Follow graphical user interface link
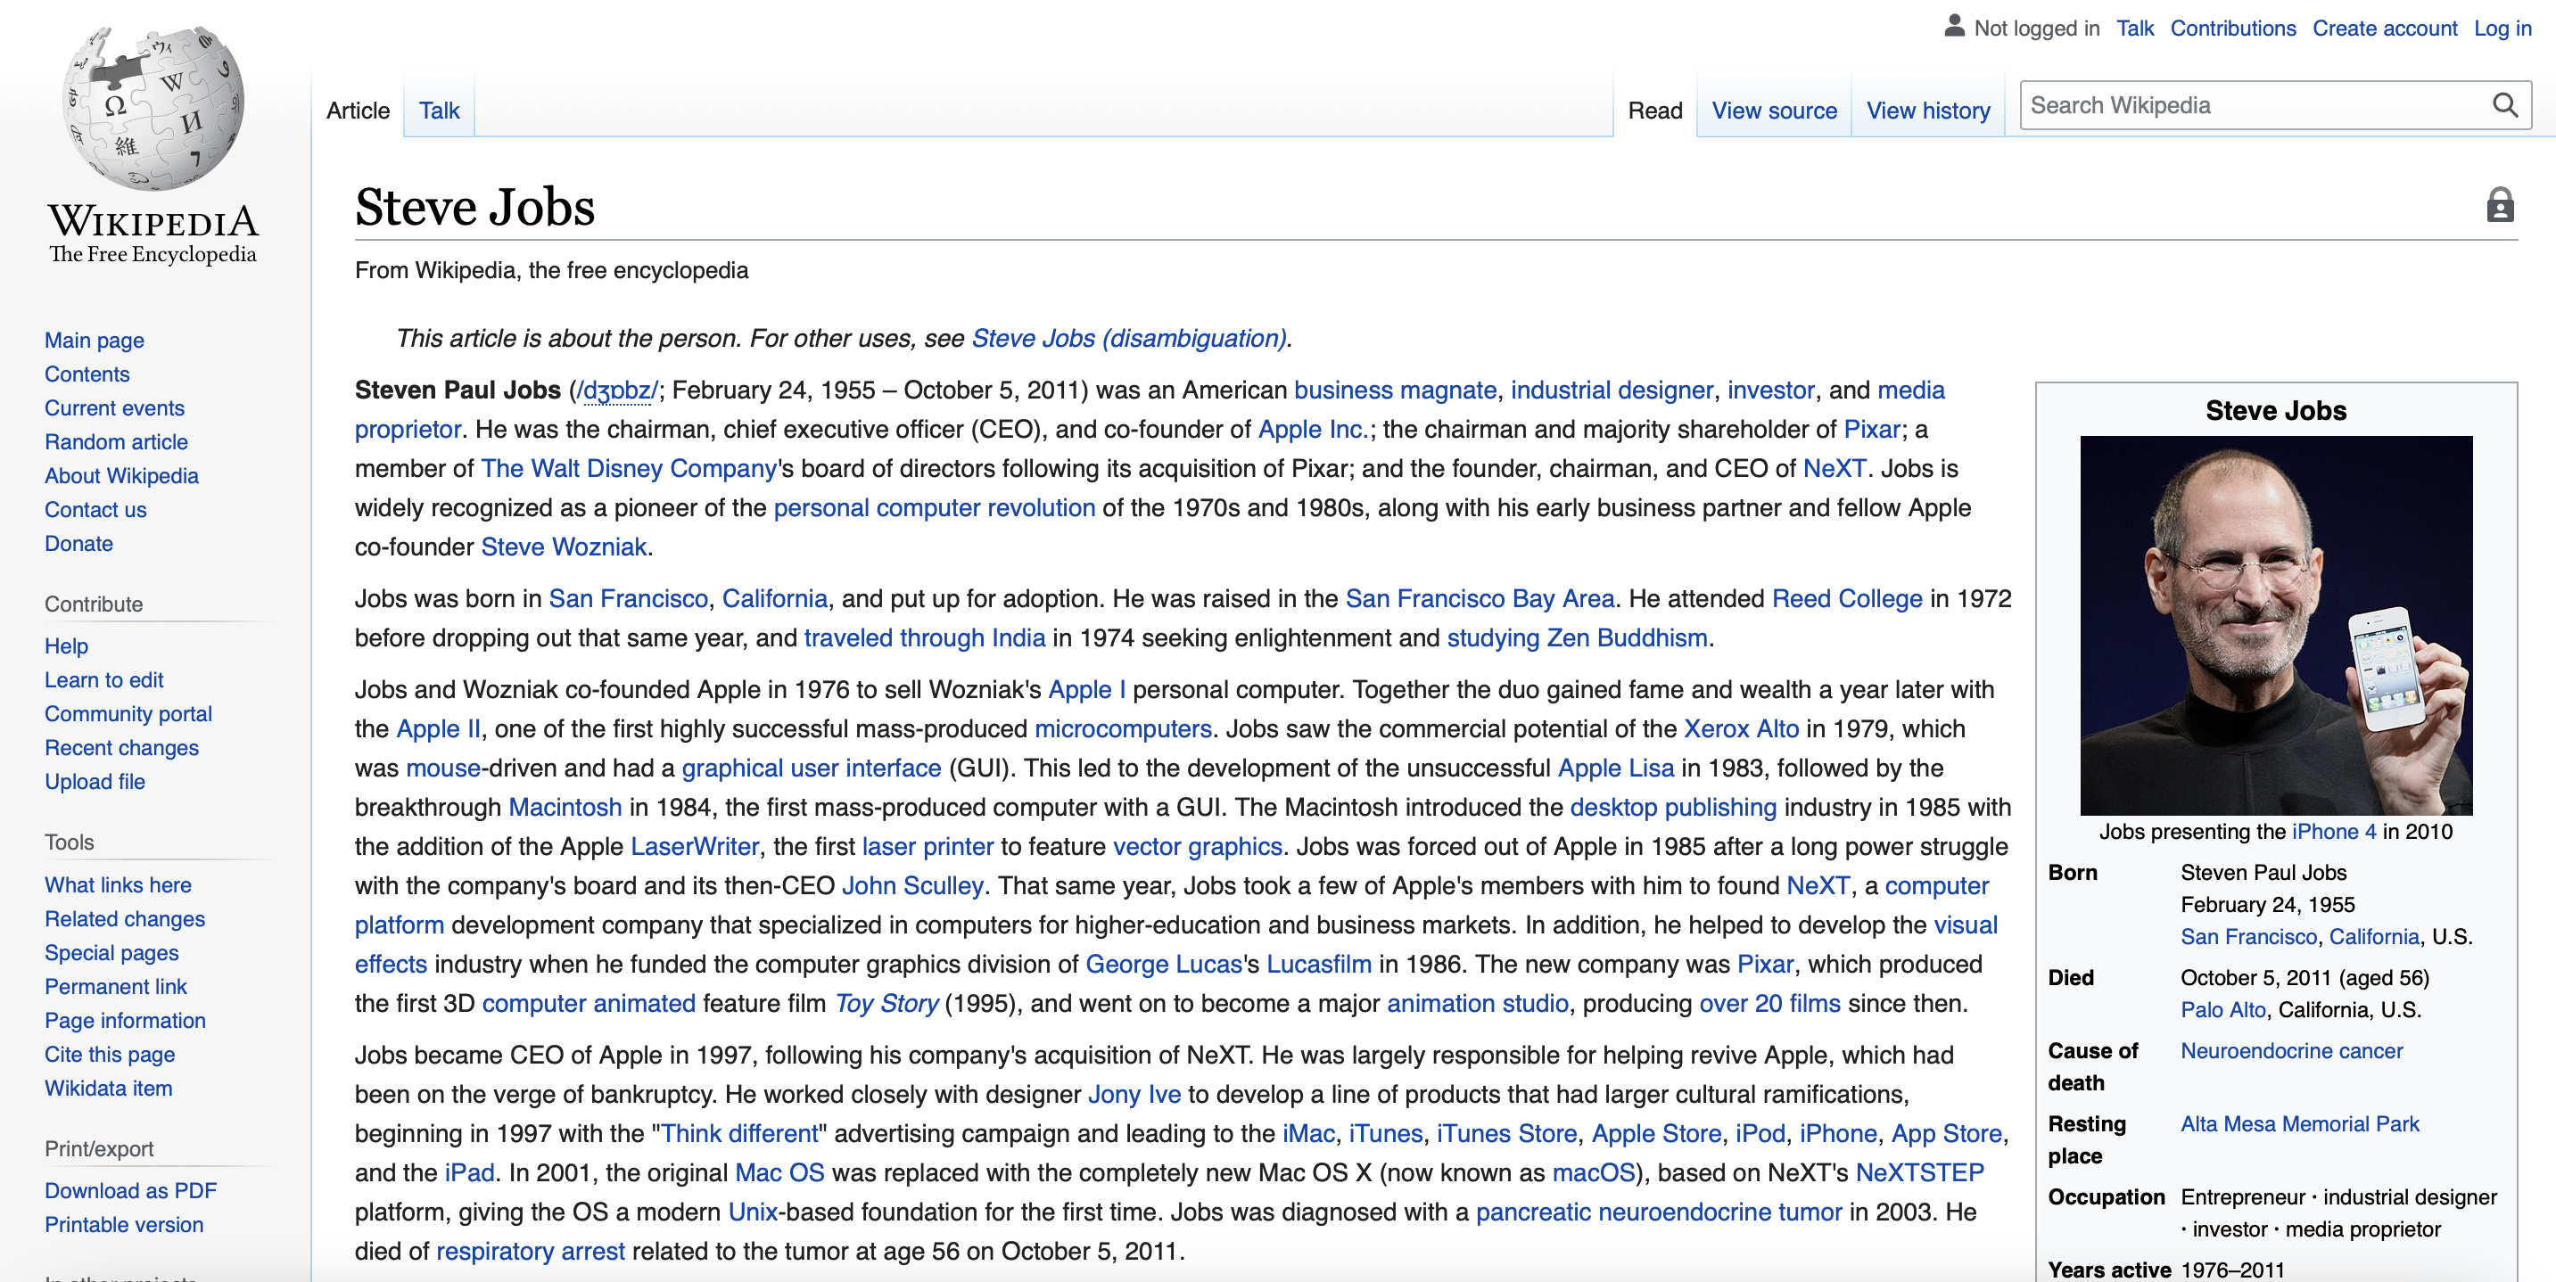The height and width of the screenshot is (1282, 2556). tap(810, 766)
